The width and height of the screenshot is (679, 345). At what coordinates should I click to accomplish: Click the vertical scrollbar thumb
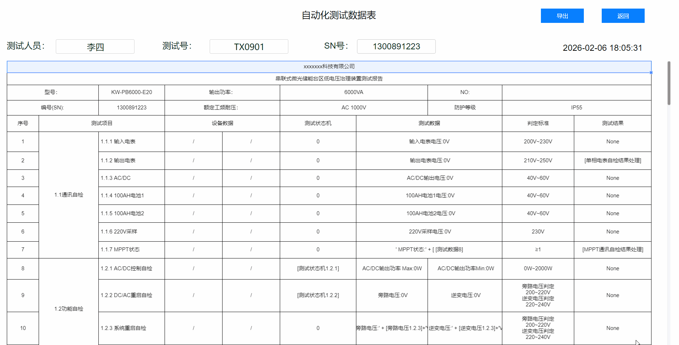(x=669, y=83)
